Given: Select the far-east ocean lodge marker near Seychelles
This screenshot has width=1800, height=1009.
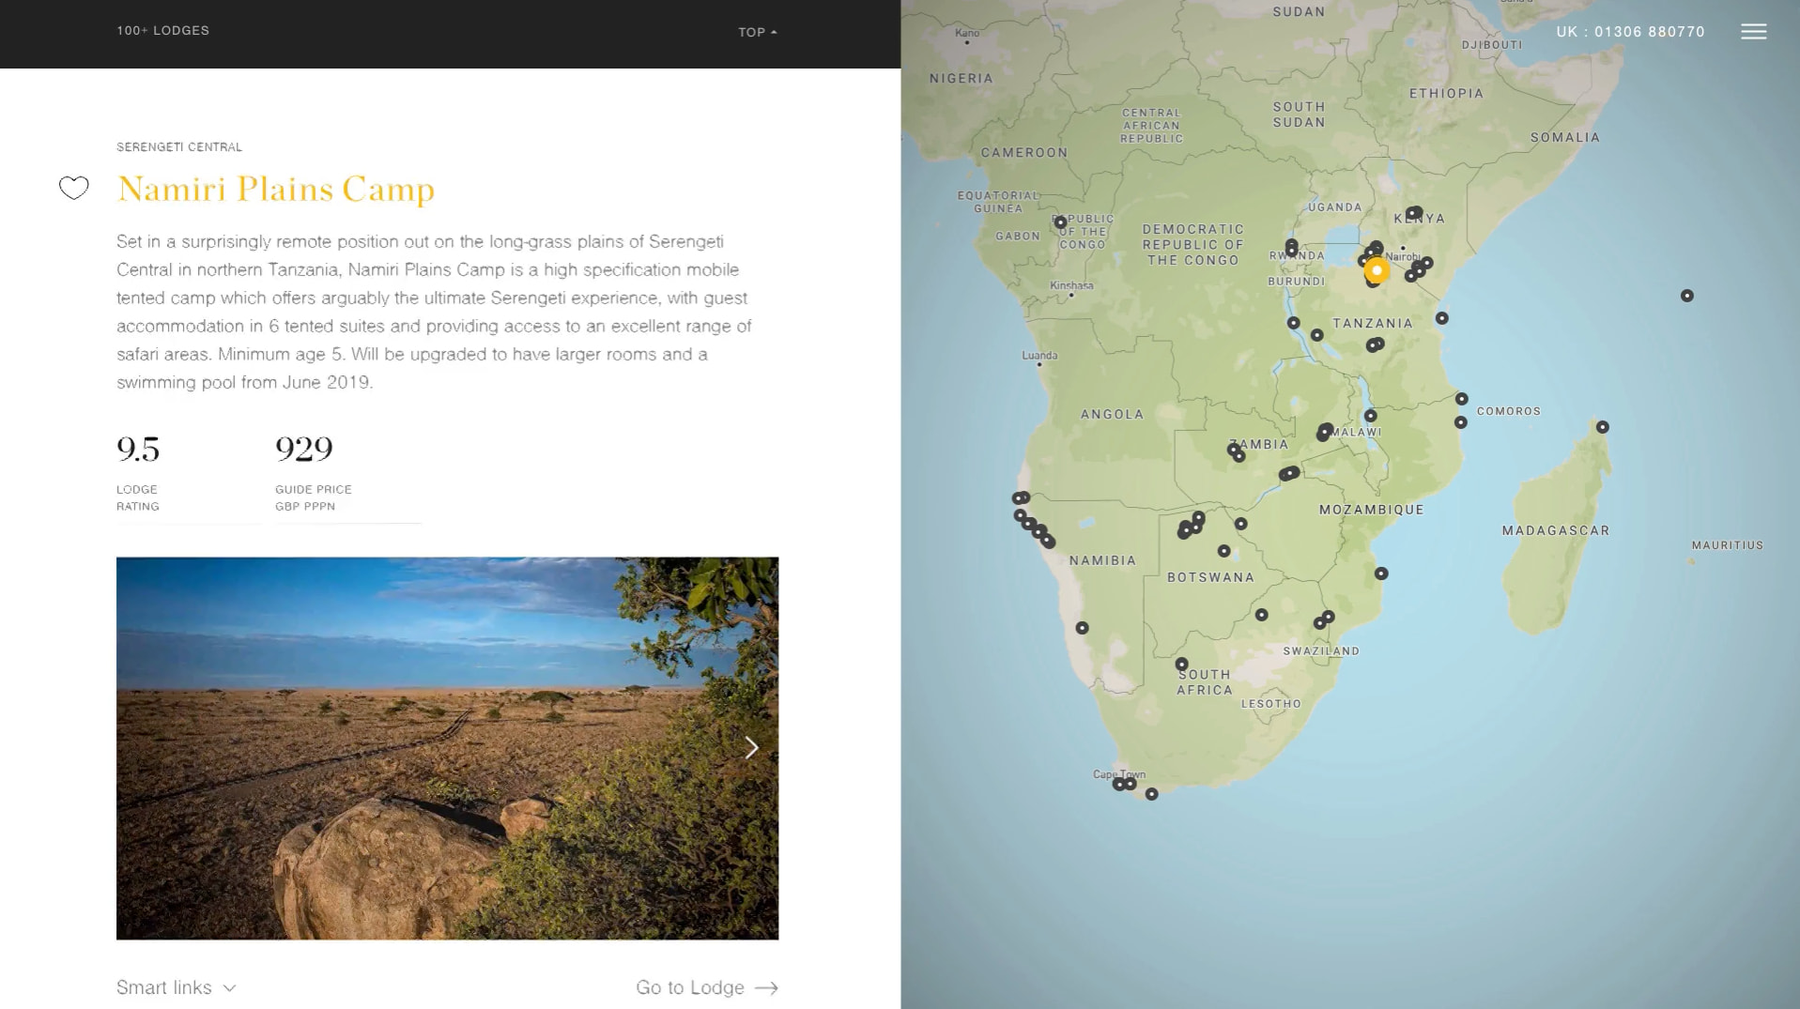Looking at the screenshot, I should pos(1686,296).
